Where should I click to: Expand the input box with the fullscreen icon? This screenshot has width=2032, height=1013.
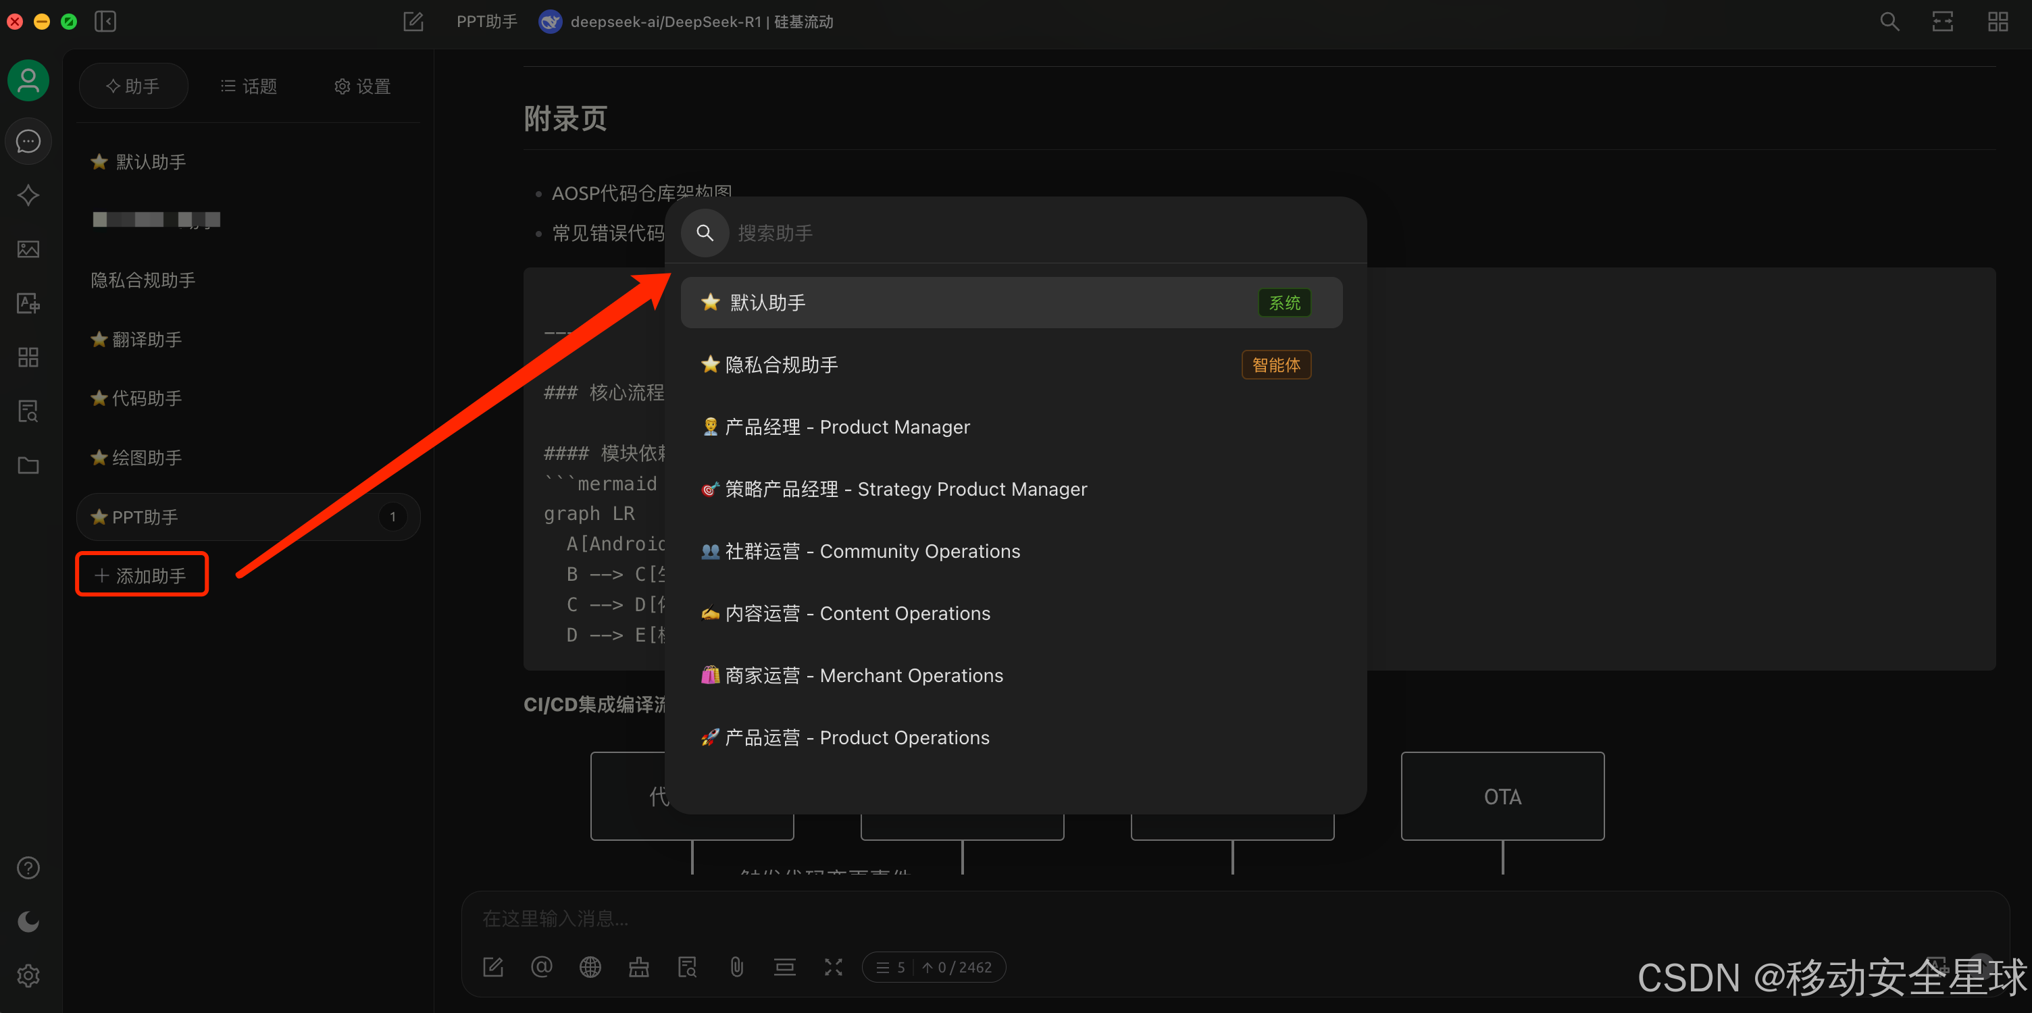click(833, 966)
